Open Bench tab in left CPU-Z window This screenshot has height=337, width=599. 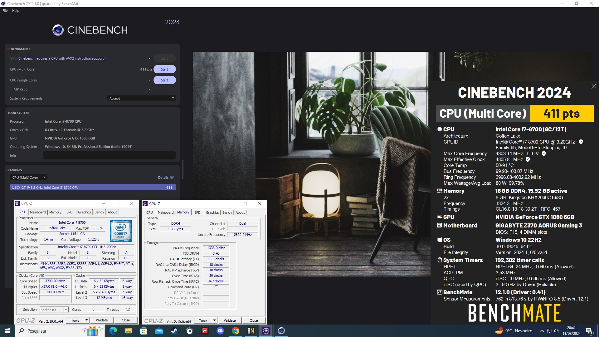[99, 212]
